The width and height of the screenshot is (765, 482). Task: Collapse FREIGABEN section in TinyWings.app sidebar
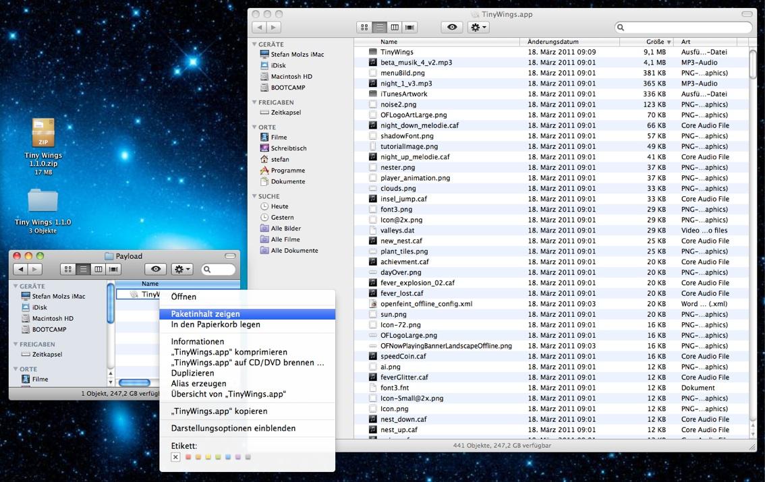coord(254,102)
